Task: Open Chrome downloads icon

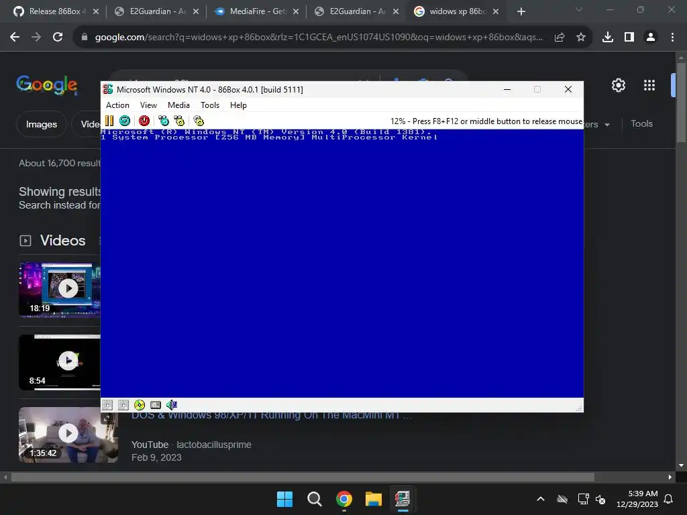Action: (608, 38)
